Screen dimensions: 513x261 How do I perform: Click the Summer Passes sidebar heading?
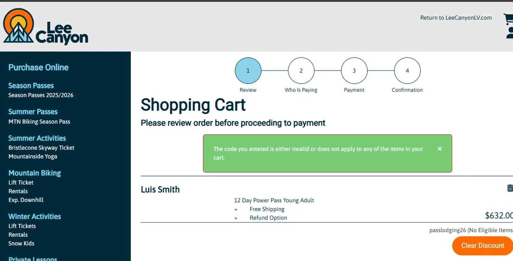pyautogui.click(x=33, y=112)
